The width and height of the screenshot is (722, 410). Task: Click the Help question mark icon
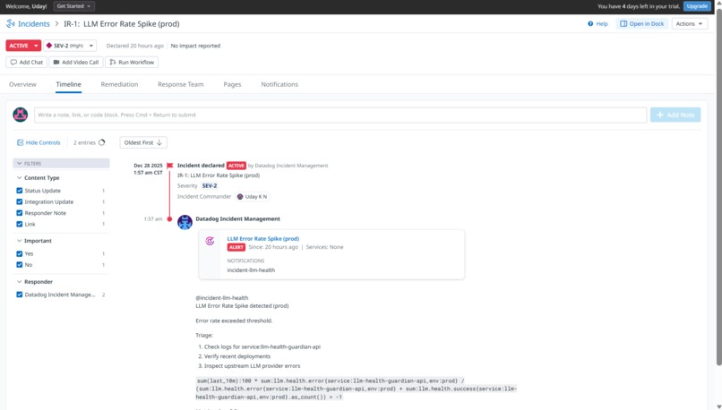[x=590, y=24]
